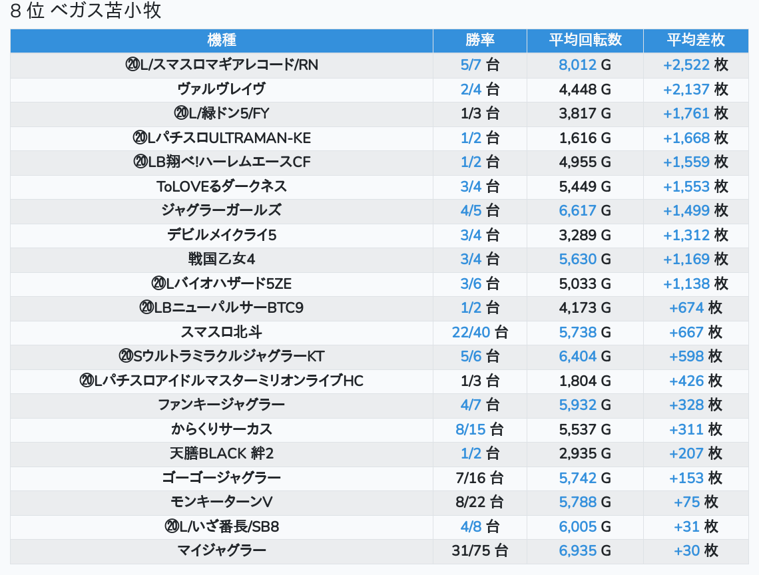
Task: Sort table by 平均差枚 column header
Action: tap(696, 40)
